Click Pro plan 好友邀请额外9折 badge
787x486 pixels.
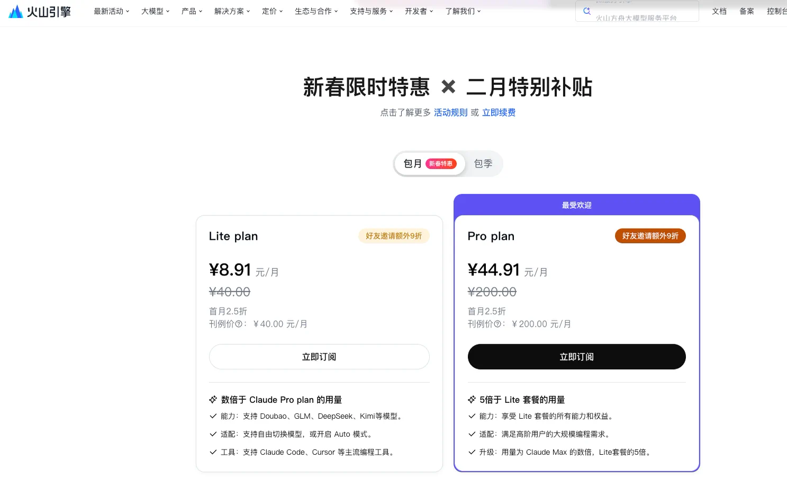650,236
